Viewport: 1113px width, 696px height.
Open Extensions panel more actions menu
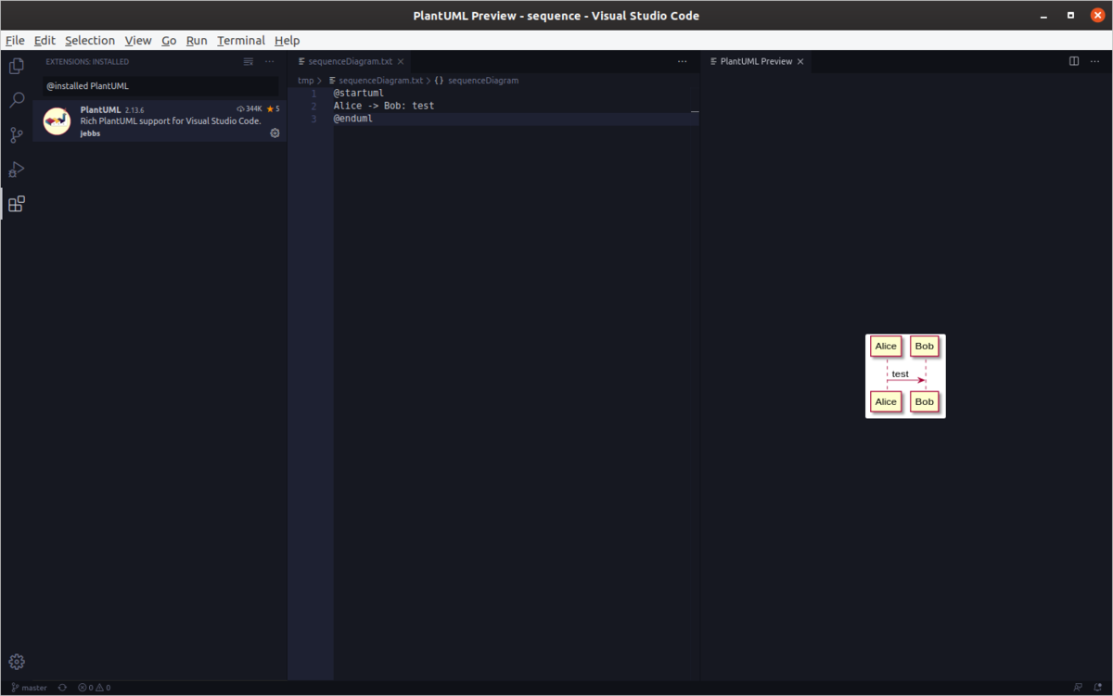coord(270,61)
